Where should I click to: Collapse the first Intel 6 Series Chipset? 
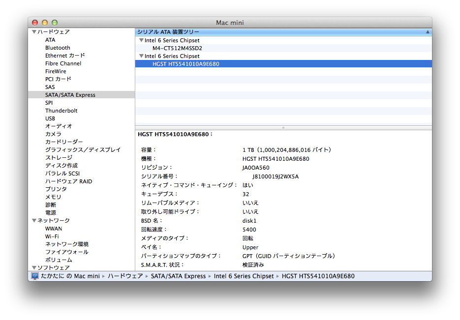141,40
